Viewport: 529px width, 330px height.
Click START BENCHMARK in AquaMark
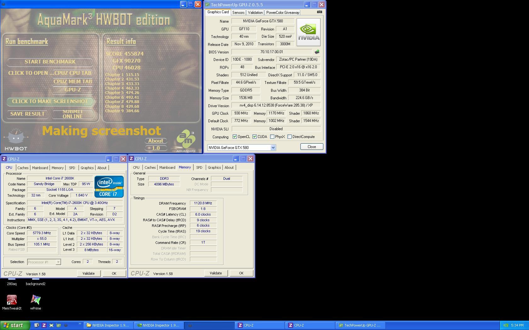[50, 62]
